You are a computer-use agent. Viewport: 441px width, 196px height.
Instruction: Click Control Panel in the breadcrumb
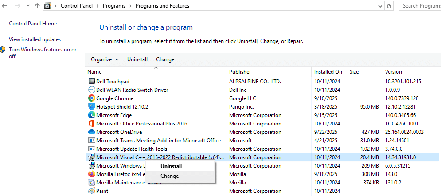tap(77, 6)
